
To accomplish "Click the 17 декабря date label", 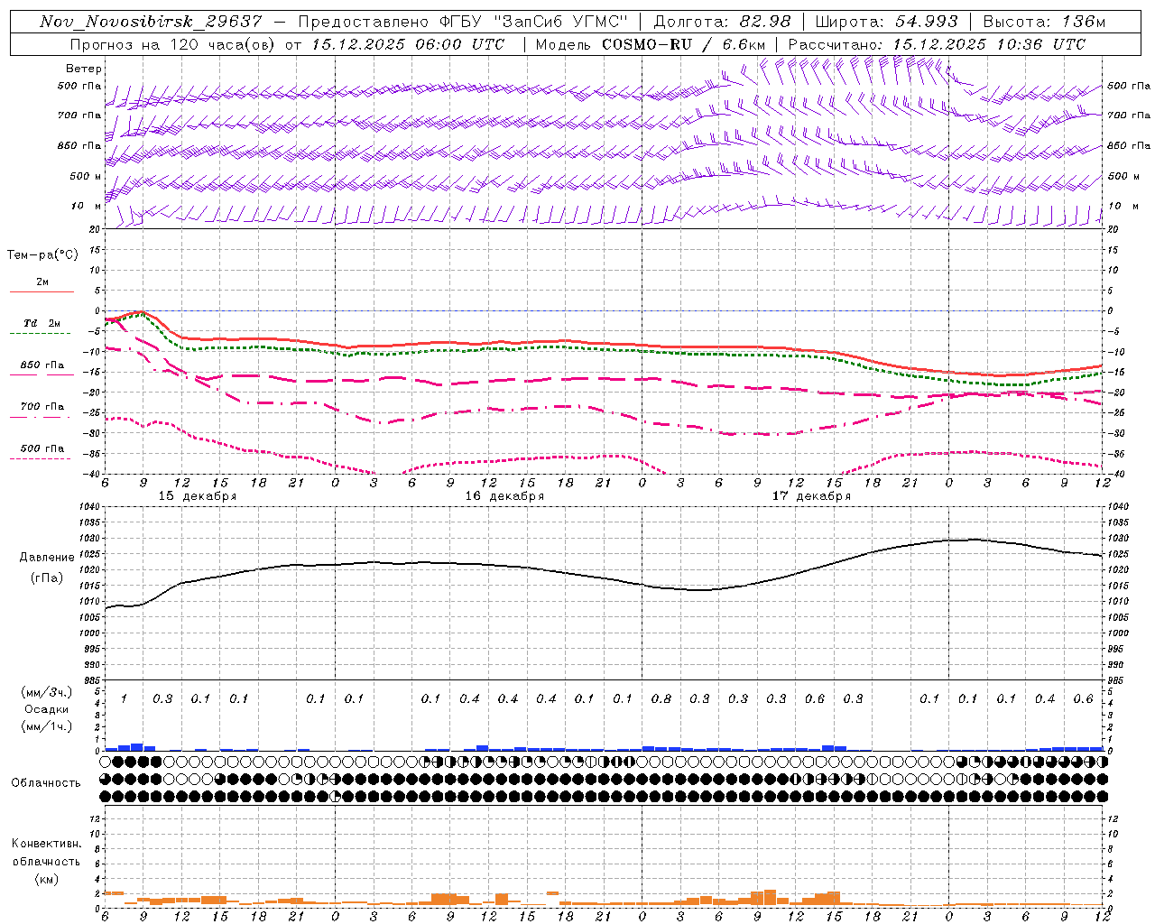I will pyautogui.click(x=811, y=496).
